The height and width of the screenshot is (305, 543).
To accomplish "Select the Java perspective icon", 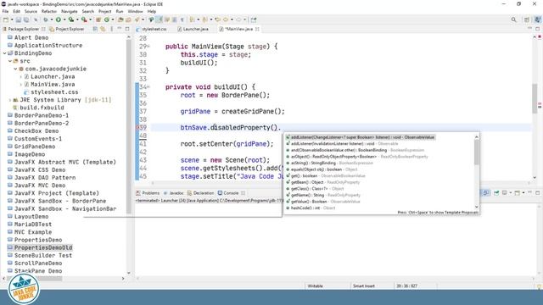I will click(x=538, y=19).
